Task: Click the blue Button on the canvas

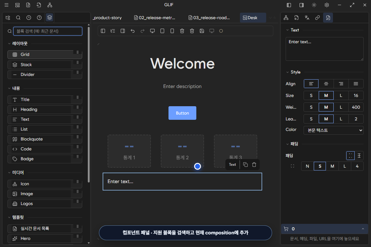Action: 182,113
